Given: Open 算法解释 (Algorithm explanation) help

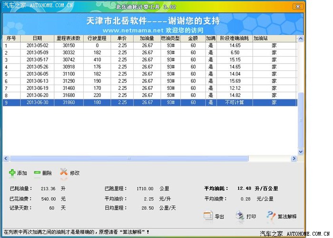Looking at the screenshot, I should tap(271, 216).
